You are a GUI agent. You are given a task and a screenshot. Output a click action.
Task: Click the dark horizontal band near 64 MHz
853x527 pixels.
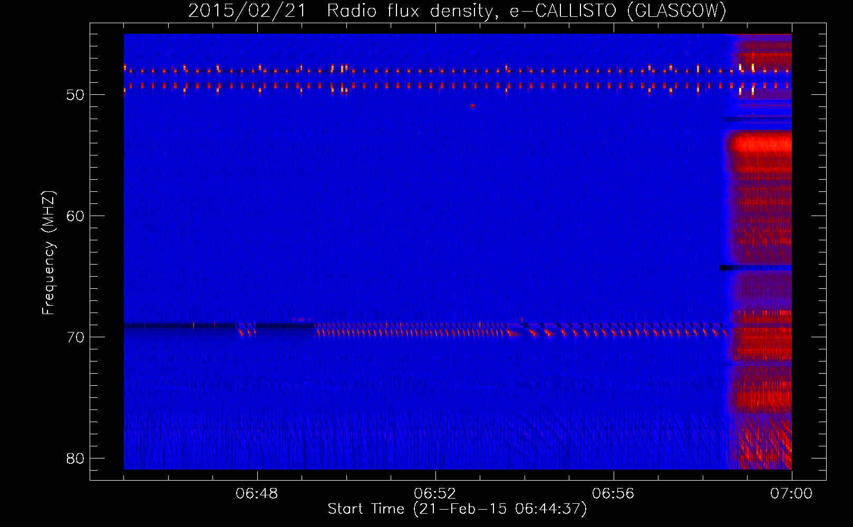pyautogui.click(x=756, y=268)
